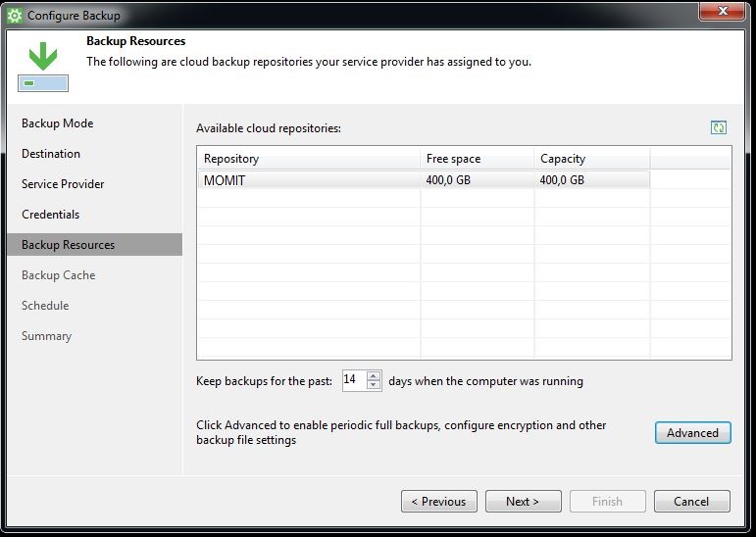Go to the Destination step
This screenshot has width=756, height=537.
tap(51, 154)
